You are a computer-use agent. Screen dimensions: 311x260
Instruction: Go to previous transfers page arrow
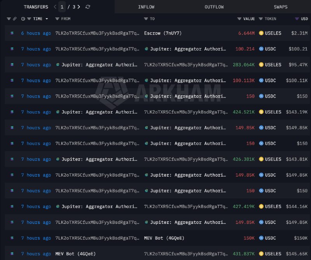55,7
